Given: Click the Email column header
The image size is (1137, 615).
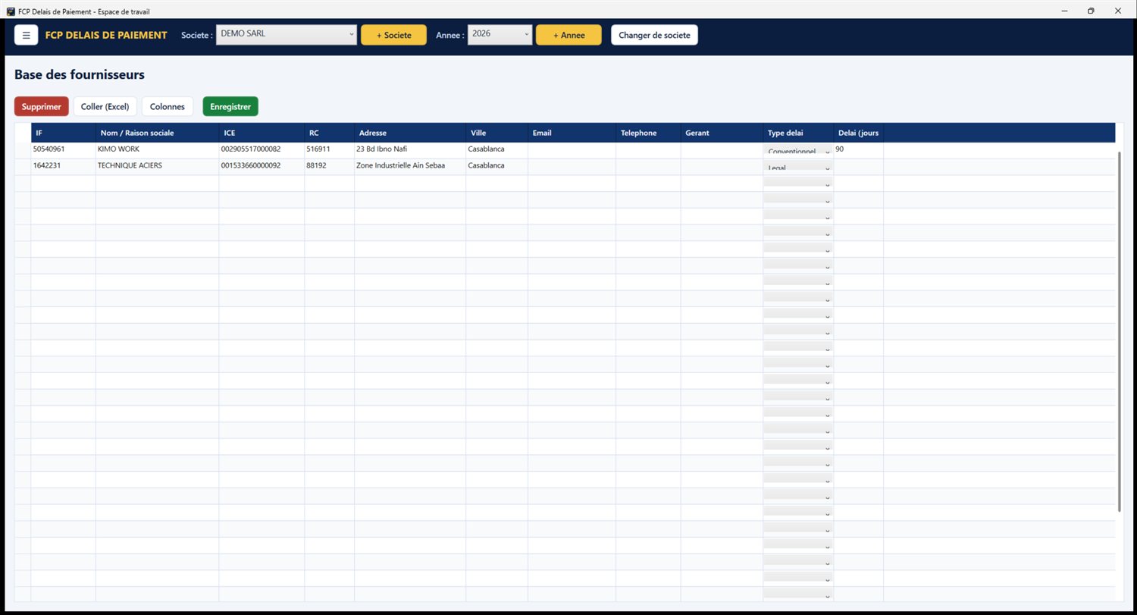Looking at the screenshot, I should point(572,133).
